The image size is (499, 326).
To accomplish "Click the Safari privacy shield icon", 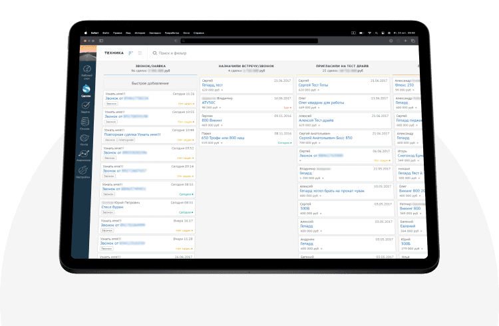I will point(176,41).
